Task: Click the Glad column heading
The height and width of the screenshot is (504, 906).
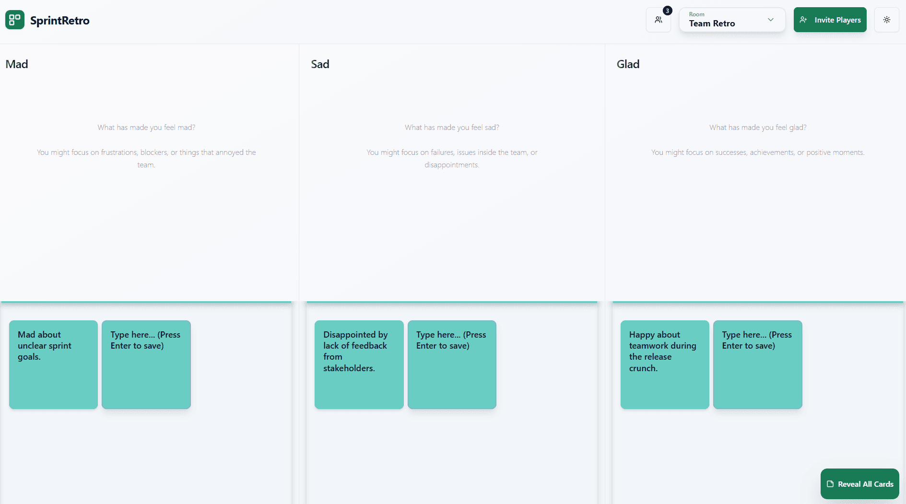Action: pos(628,64)
